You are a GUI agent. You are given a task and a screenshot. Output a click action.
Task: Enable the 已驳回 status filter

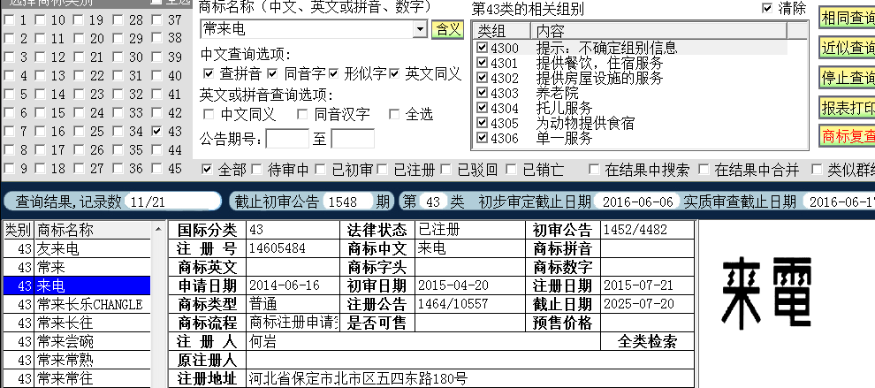click(445, 169)
